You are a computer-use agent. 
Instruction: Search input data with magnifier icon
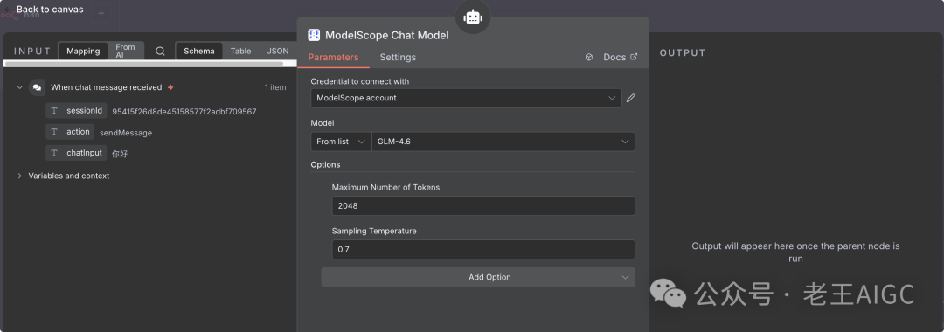click(x=160, y=52)
